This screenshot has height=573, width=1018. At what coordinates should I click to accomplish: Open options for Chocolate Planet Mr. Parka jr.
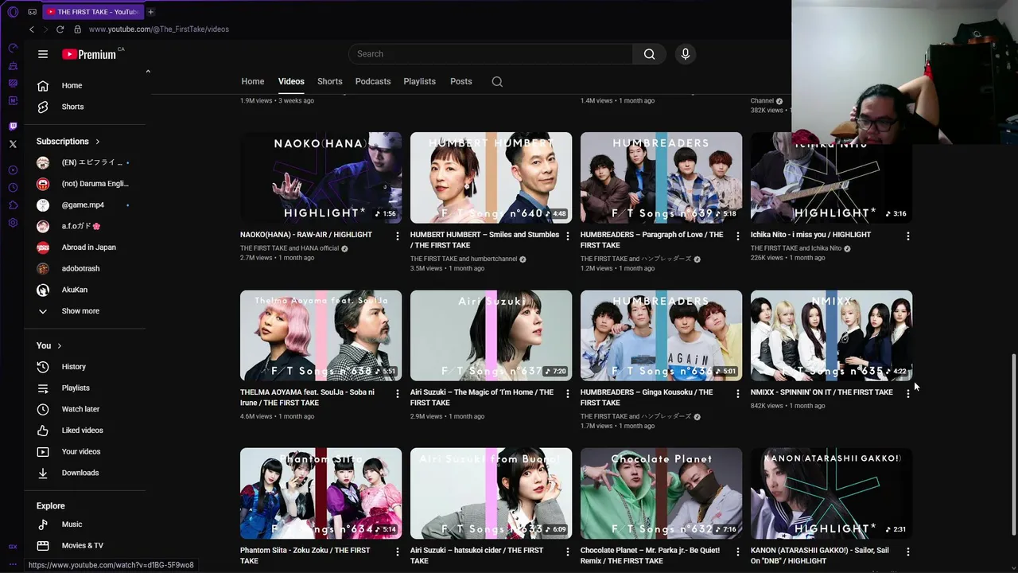pos(738,551)
